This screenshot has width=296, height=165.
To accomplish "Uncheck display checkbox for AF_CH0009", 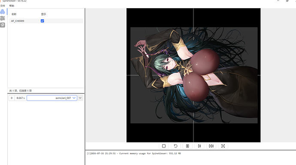I will coord(42,21).
